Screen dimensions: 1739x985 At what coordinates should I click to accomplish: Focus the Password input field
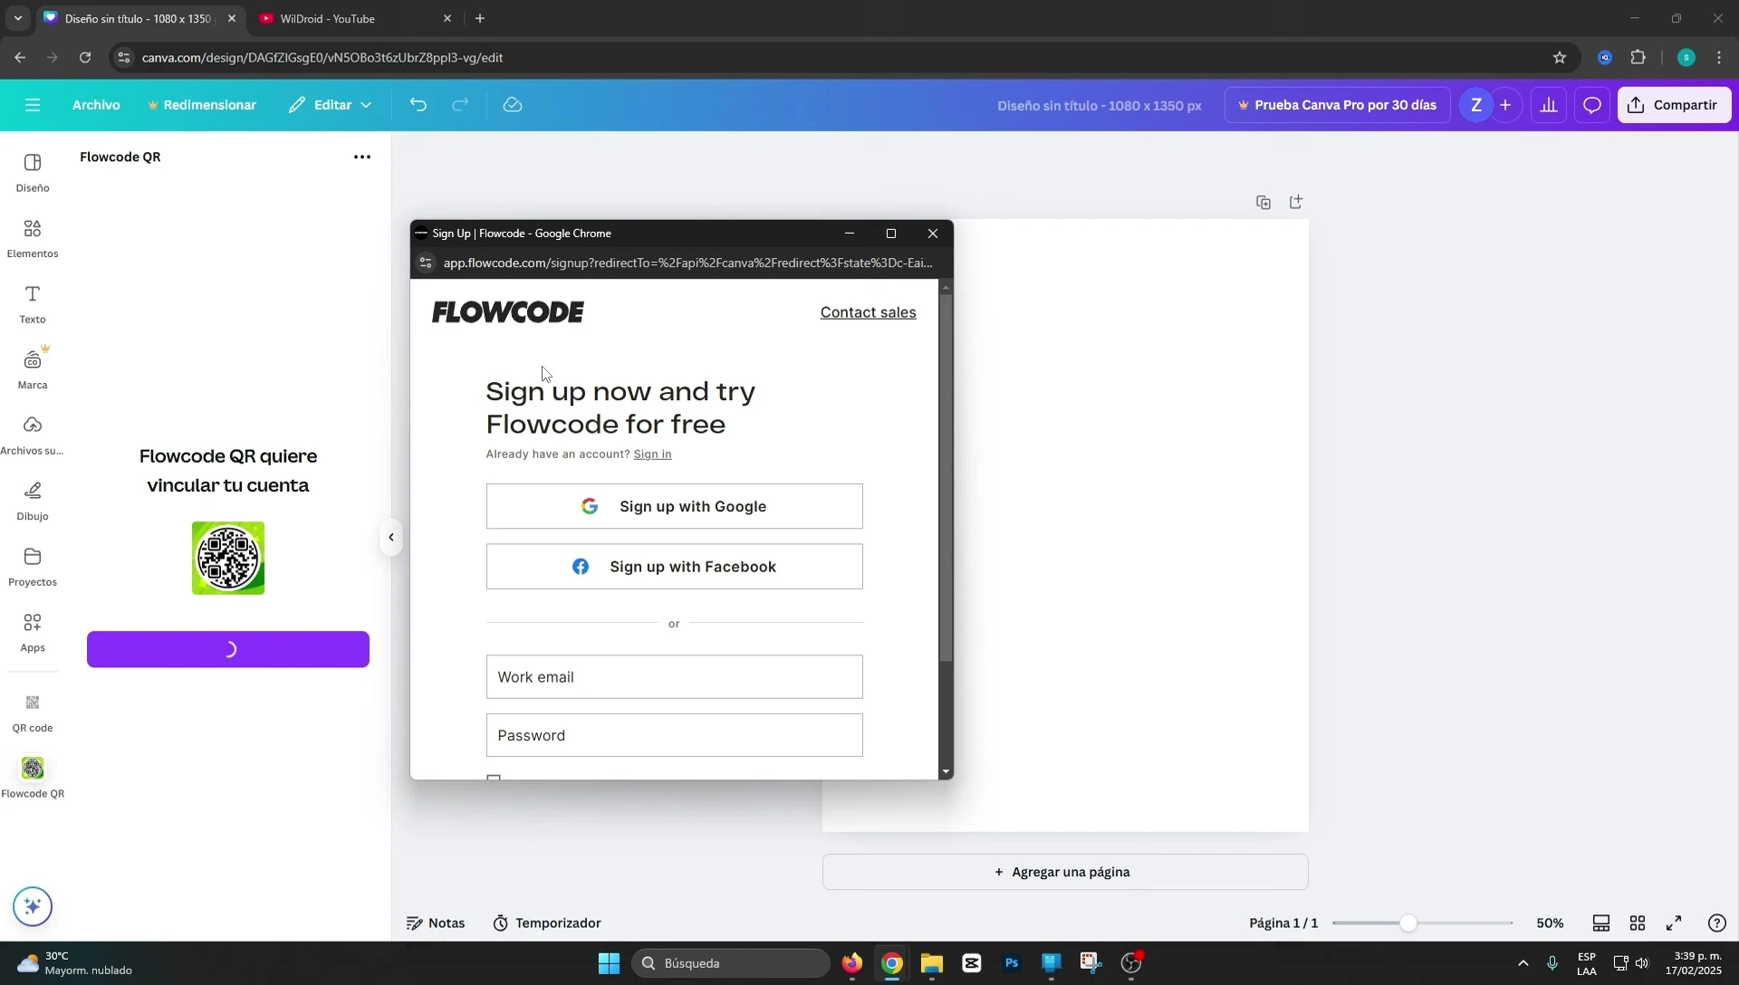click(674, 735)
